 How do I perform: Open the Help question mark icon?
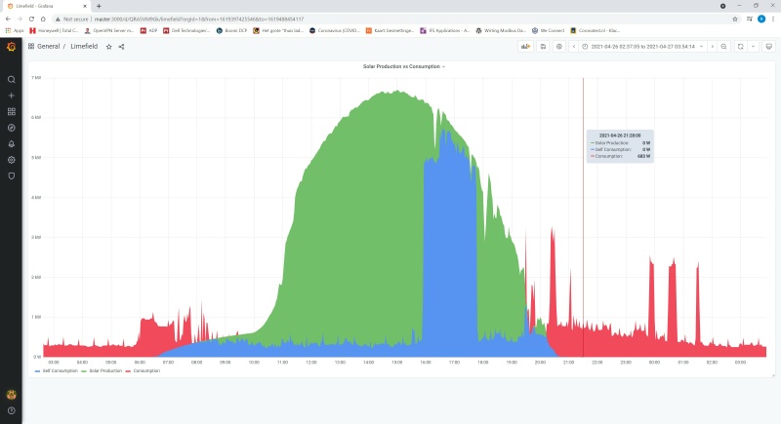click(11, 410)
